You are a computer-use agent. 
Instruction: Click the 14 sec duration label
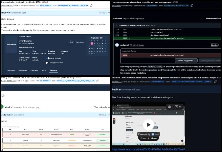coord(154,138)
